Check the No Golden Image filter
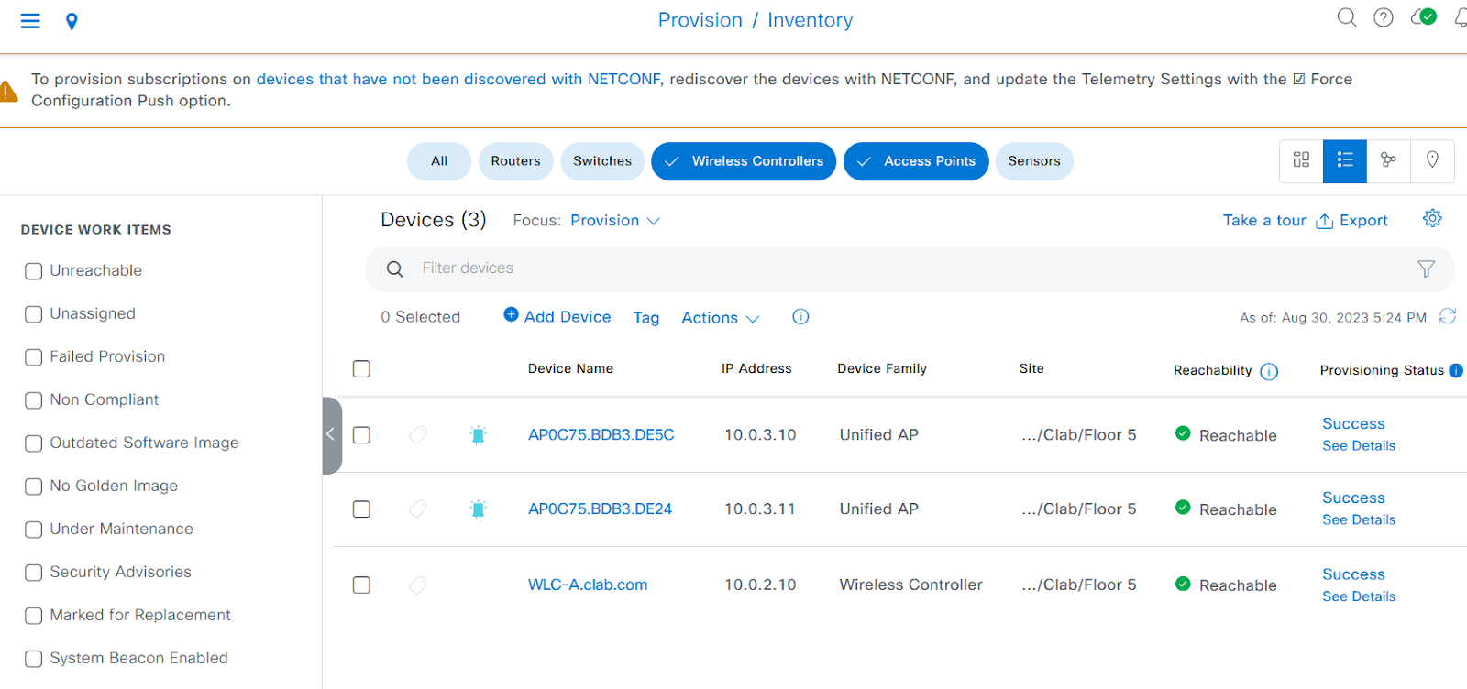The height and width of the screenshot is (689, 1467). pyautogui.click(x=34, y=487)
